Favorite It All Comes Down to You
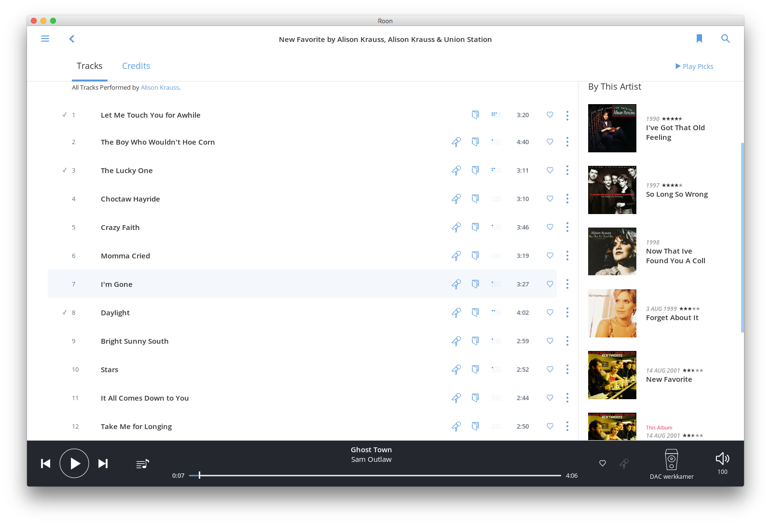This screenshot has height=525, width=771. point(550,398)
